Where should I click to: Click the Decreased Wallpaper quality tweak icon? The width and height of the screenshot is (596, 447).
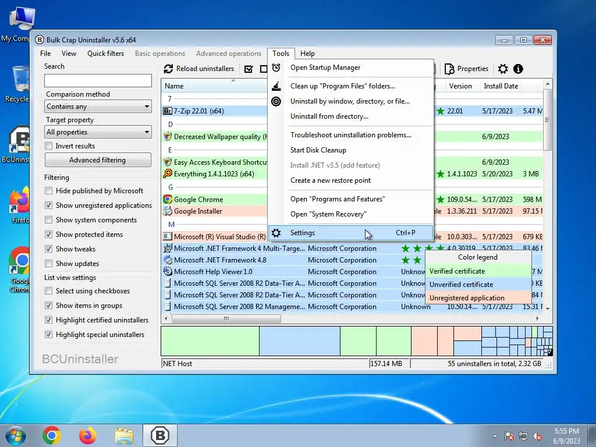click(x=167, y=136)
